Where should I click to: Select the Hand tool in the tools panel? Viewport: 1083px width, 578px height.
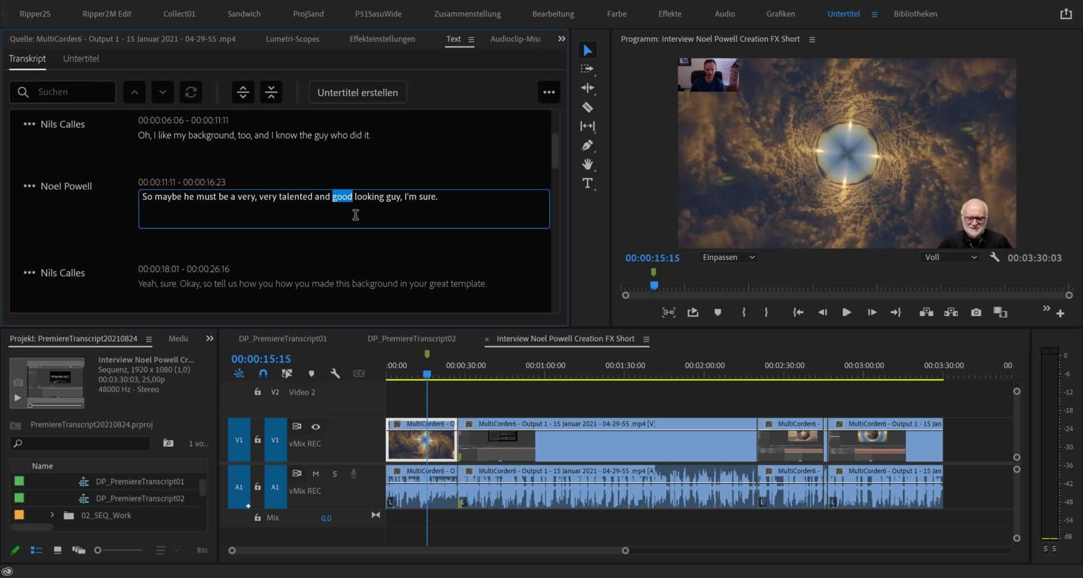click(588, 164)
